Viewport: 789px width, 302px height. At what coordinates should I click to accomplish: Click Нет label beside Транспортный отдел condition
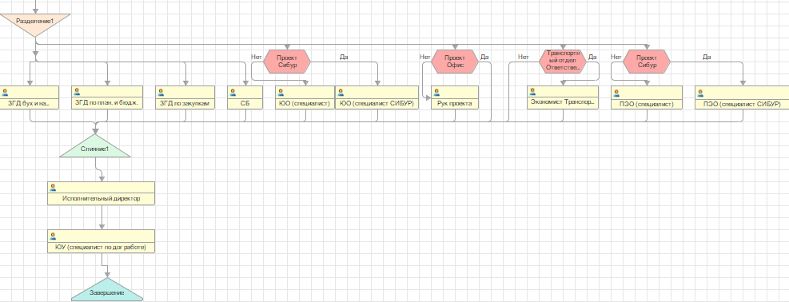(x=524, y=57)
